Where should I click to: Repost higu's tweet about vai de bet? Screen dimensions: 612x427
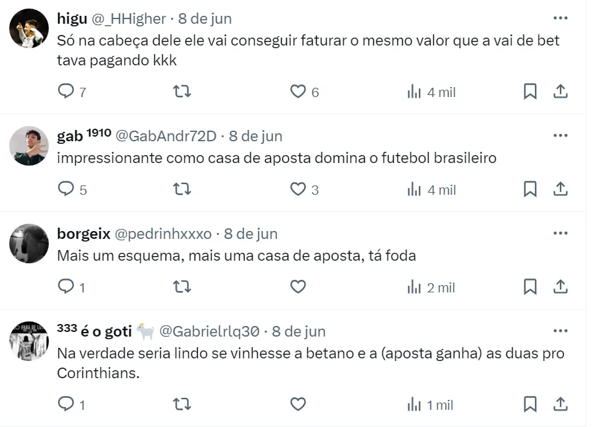pos(181,92)
